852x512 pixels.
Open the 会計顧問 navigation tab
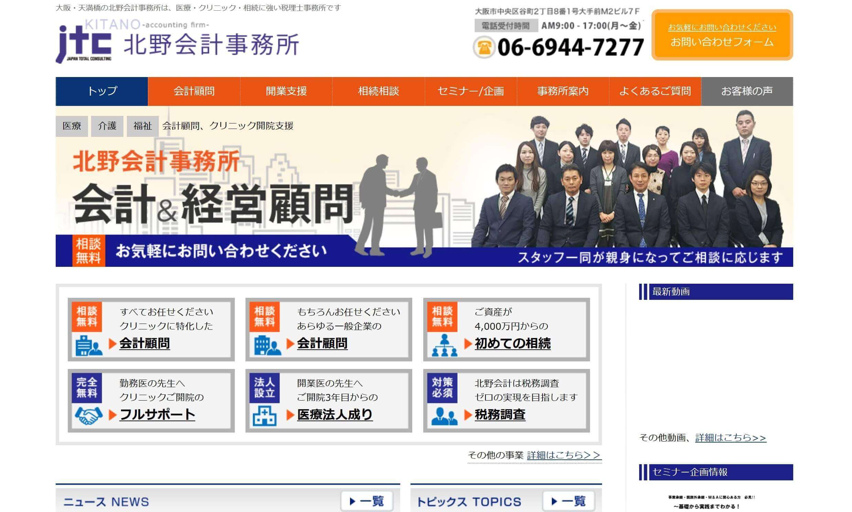(194, 91)
